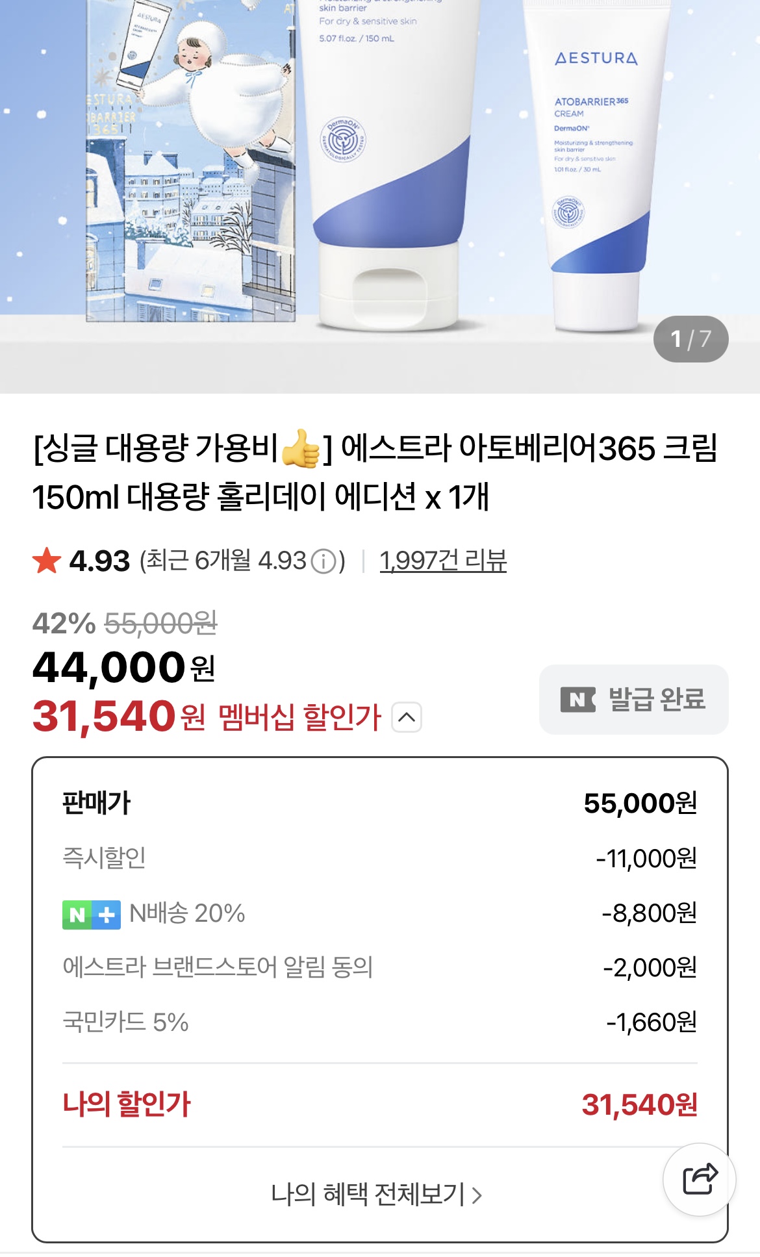Tap the 1/7 image counter badge
The width and height of the screenshot is (760, 1257).
(690, 339)
